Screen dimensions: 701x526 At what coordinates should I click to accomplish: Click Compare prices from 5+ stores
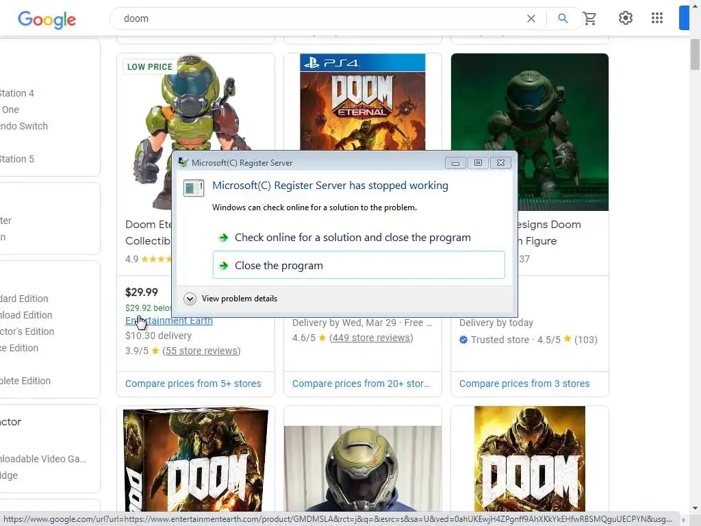193,384
